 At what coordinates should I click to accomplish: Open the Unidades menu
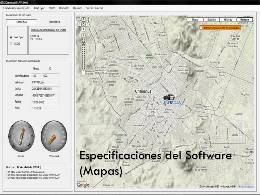[x=64, y=8]
